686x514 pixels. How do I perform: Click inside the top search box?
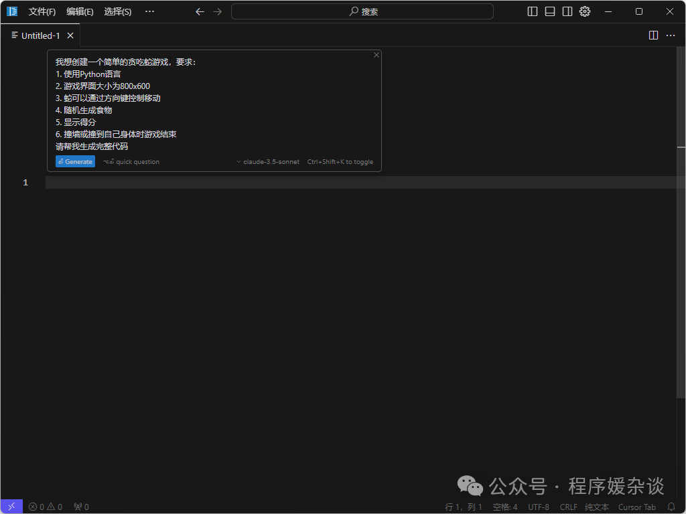pyautogui.click(x=362, y=11)
